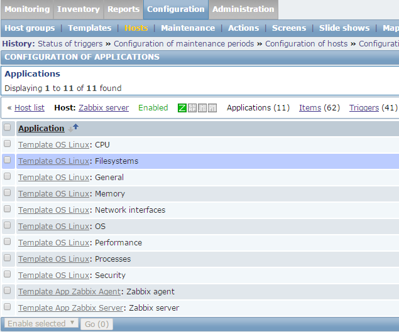Go to Actions submenu
399x332 pixels.
[x=244, y=28]
